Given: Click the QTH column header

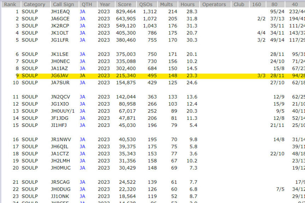Looking at the screenshot, I should (87, 5).
